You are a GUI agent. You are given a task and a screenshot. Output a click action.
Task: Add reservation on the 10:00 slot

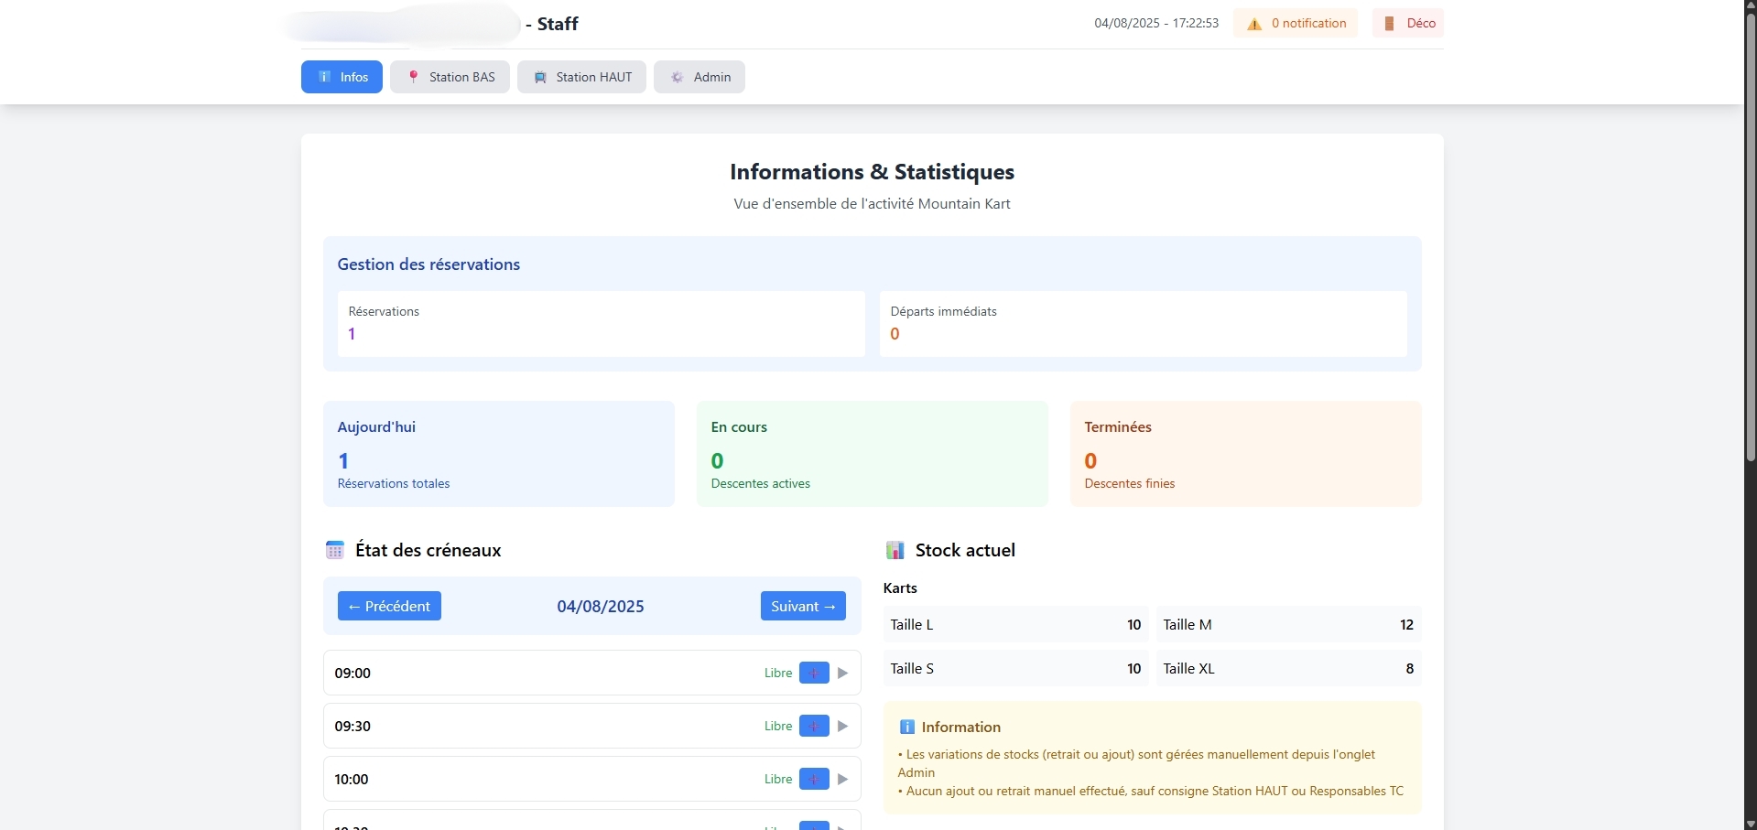coord(814,779)
